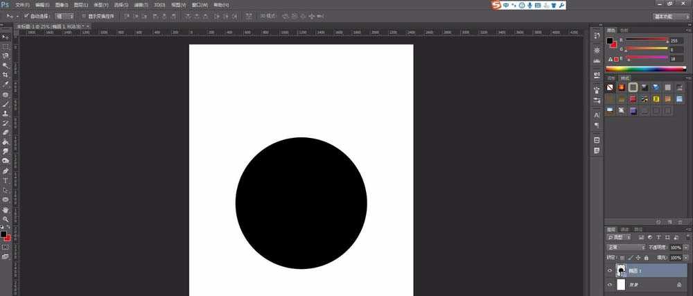693x296 pixels.
Task: Toggle the Auto-Select checkbox
Action: (26, 15)
